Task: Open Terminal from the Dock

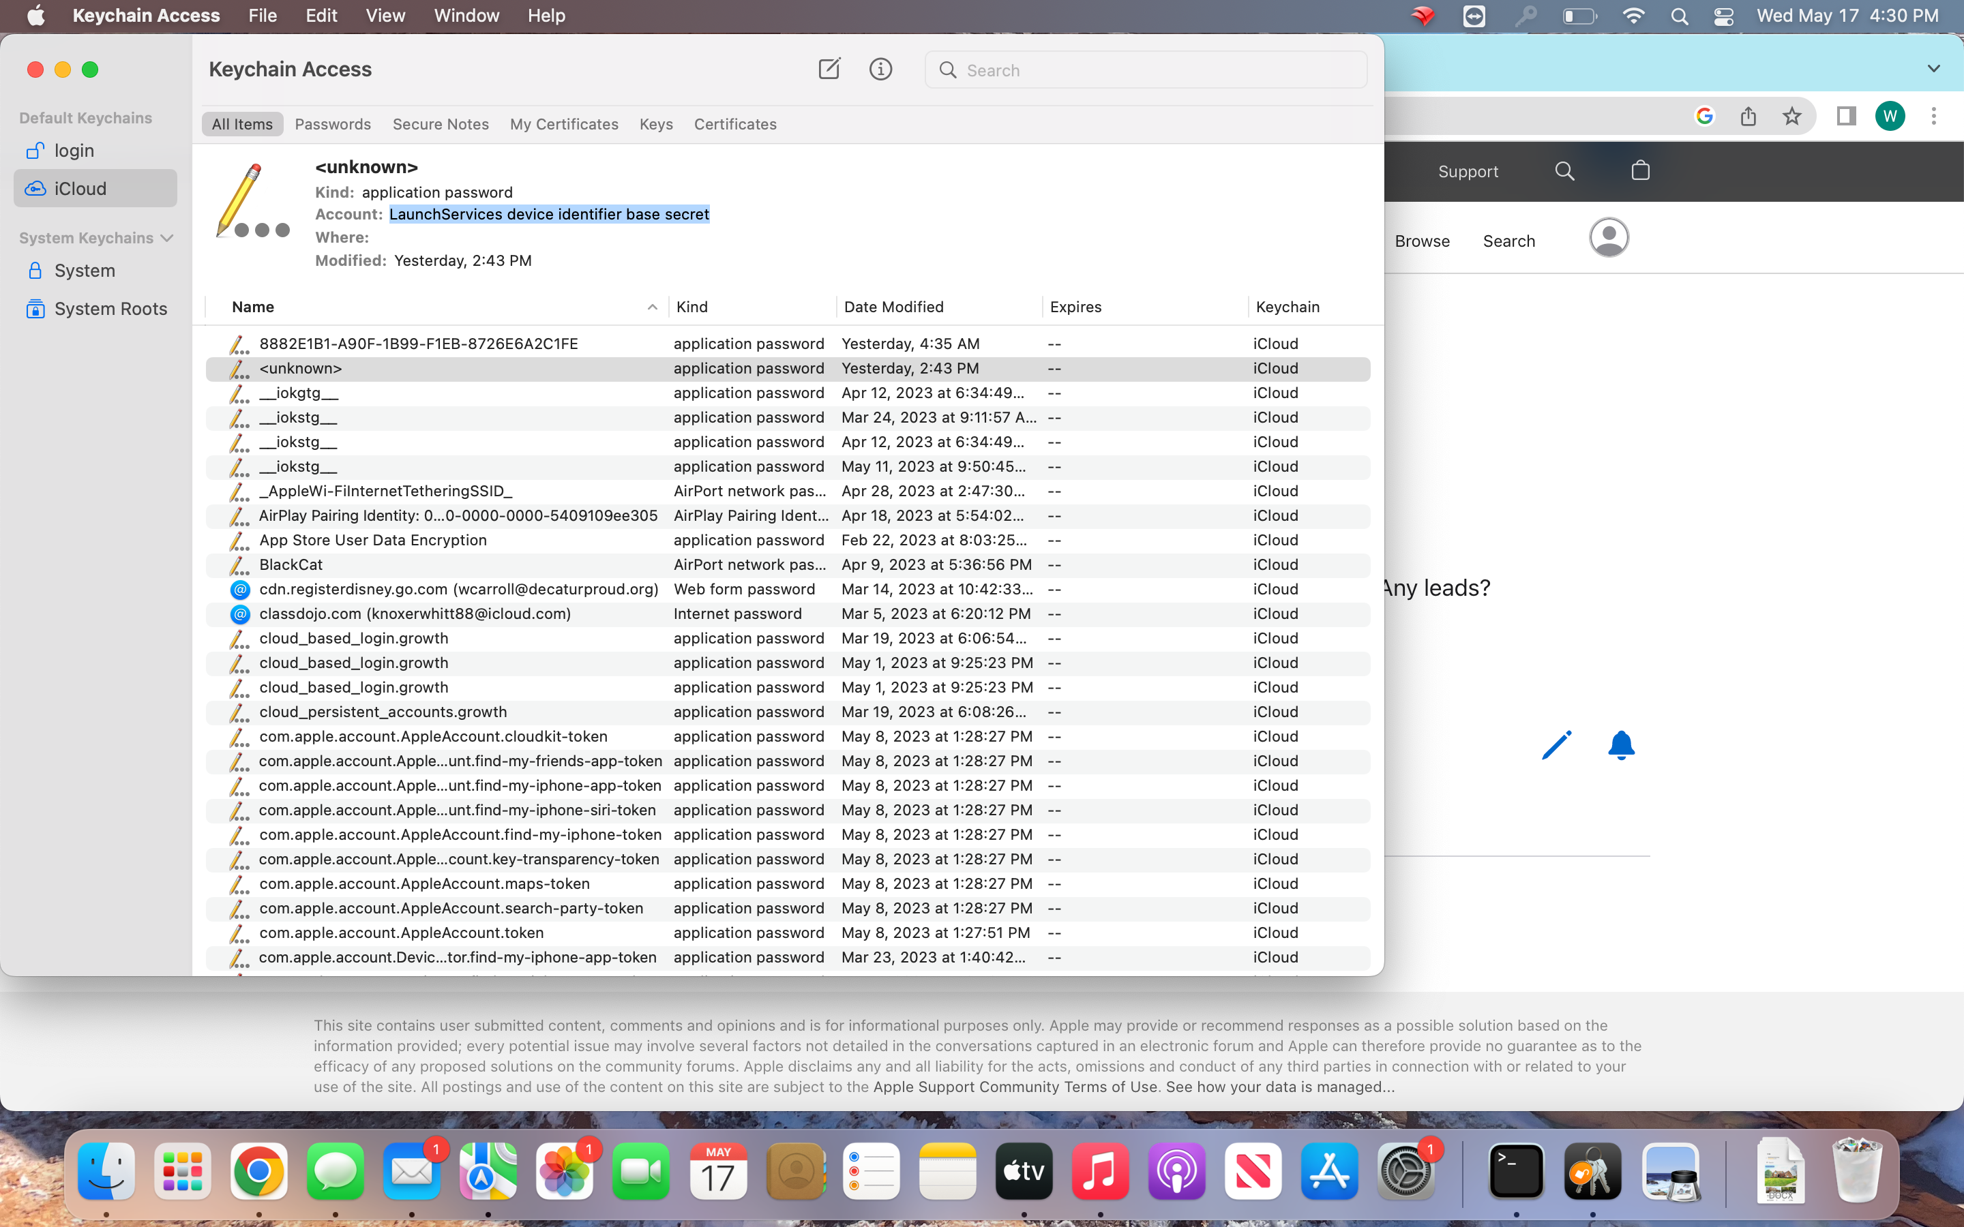Action: tap(1517, 1171)
